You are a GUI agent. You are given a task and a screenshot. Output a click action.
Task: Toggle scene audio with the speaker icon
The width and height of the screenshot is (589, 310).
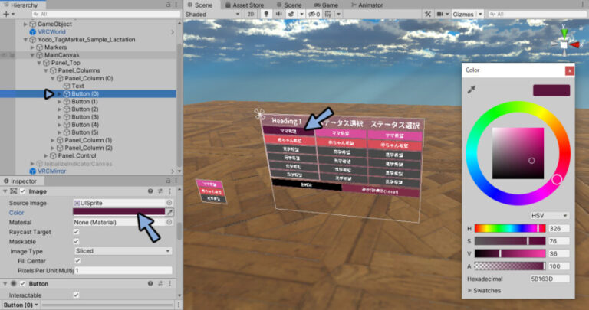coord(278,15)
